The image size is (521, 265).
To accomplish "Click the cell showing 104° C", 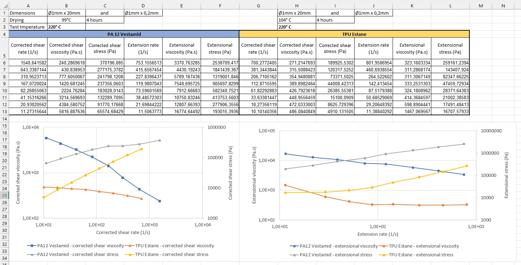I will (x=297, y=20).
